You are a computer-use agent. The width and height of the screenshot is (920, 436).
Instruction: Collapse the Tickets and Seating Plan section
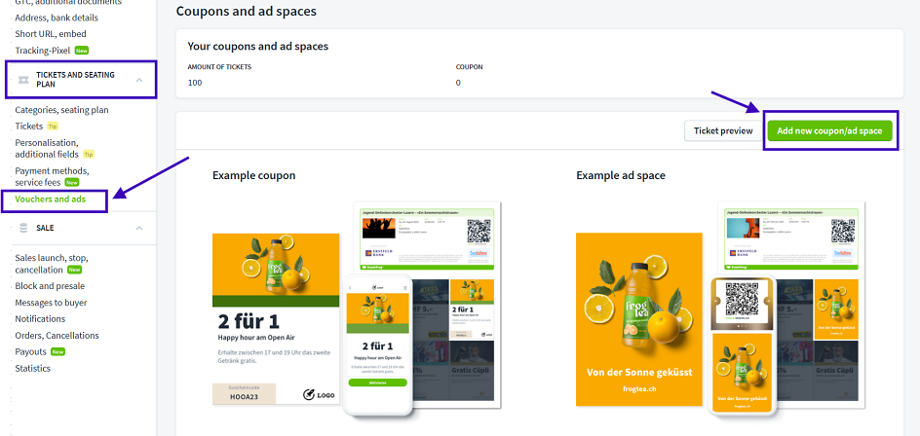tap(139, 80)
